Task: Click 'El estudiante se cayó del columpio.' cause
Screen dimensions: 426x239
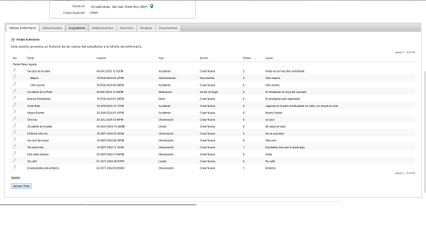Action: pos(286,92)
